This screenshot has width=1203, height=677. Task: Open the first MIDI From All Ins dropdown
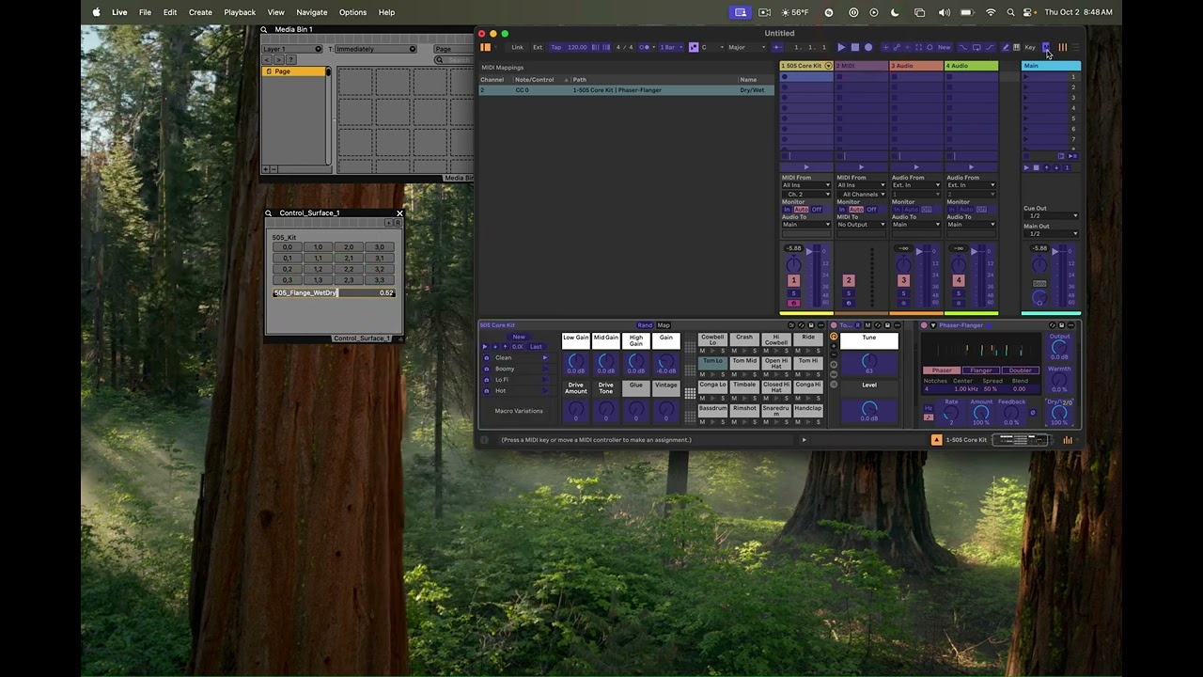click(x=806, y=185)
